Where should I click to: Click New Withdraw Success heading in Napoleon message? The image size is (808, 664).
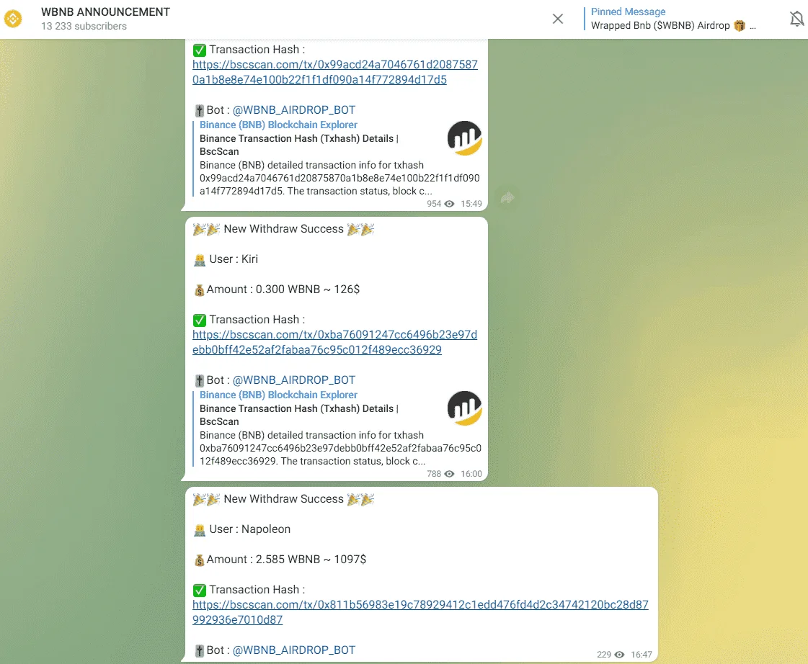point(283,499)
